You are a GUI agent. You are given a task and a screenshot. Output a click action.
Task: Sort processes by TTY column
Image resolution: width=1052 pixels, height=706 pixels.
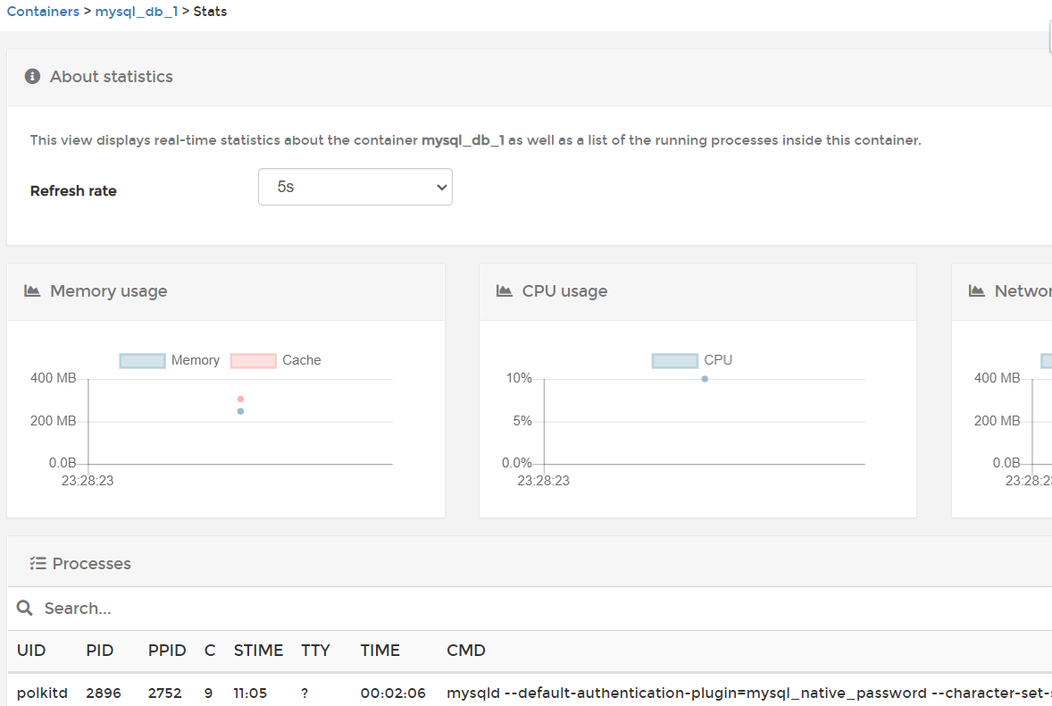pos(315,651)
